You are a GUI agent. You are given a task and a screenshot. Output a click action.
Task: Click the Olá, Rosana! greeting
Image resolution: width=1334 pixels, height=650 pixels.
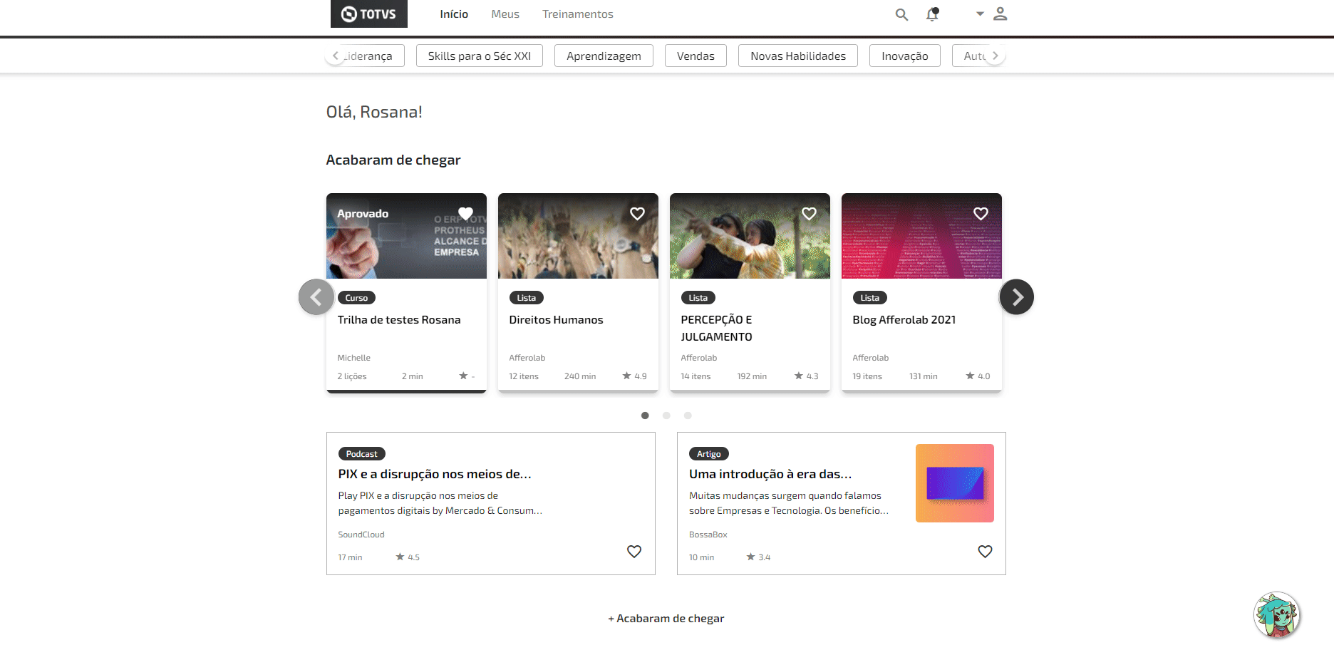click(374, 112)
